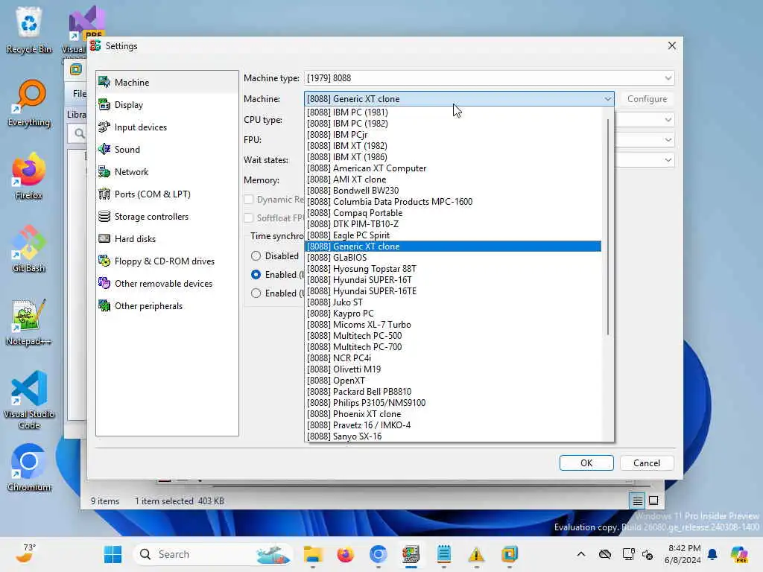Viewport: 763px width, 572px height.
Task: Choose Packard Bell PB8810 machine
Action: click(x=453, y=392)
